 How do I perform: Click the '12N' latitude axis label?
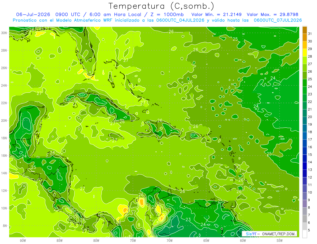(x=4, y=191)
